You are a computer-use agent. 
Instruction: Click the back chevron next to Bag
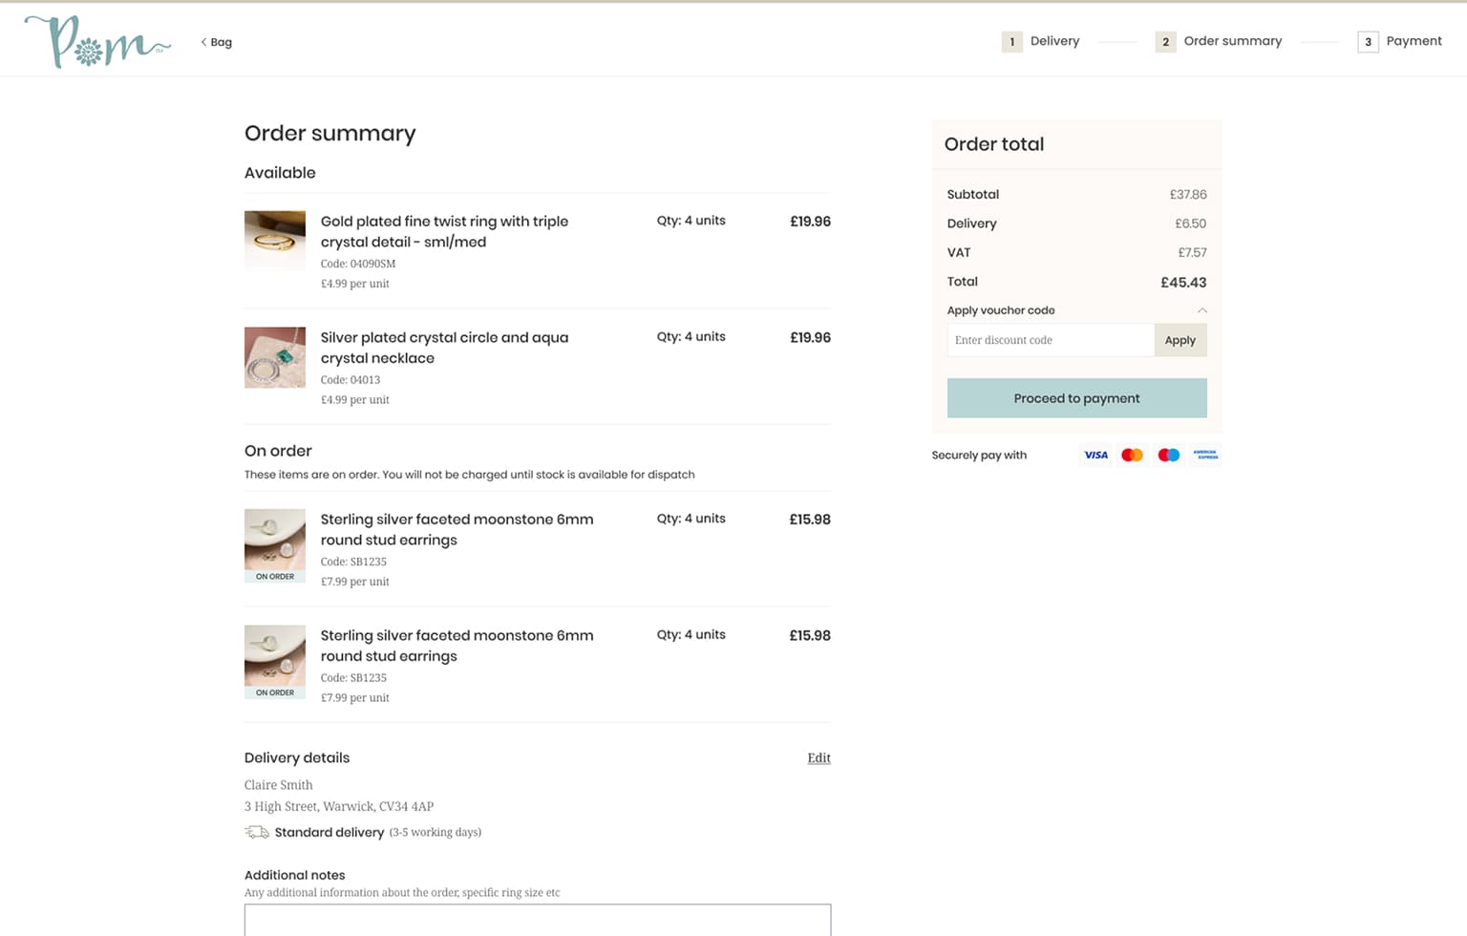pyautogui.click(x=203, y=42)
